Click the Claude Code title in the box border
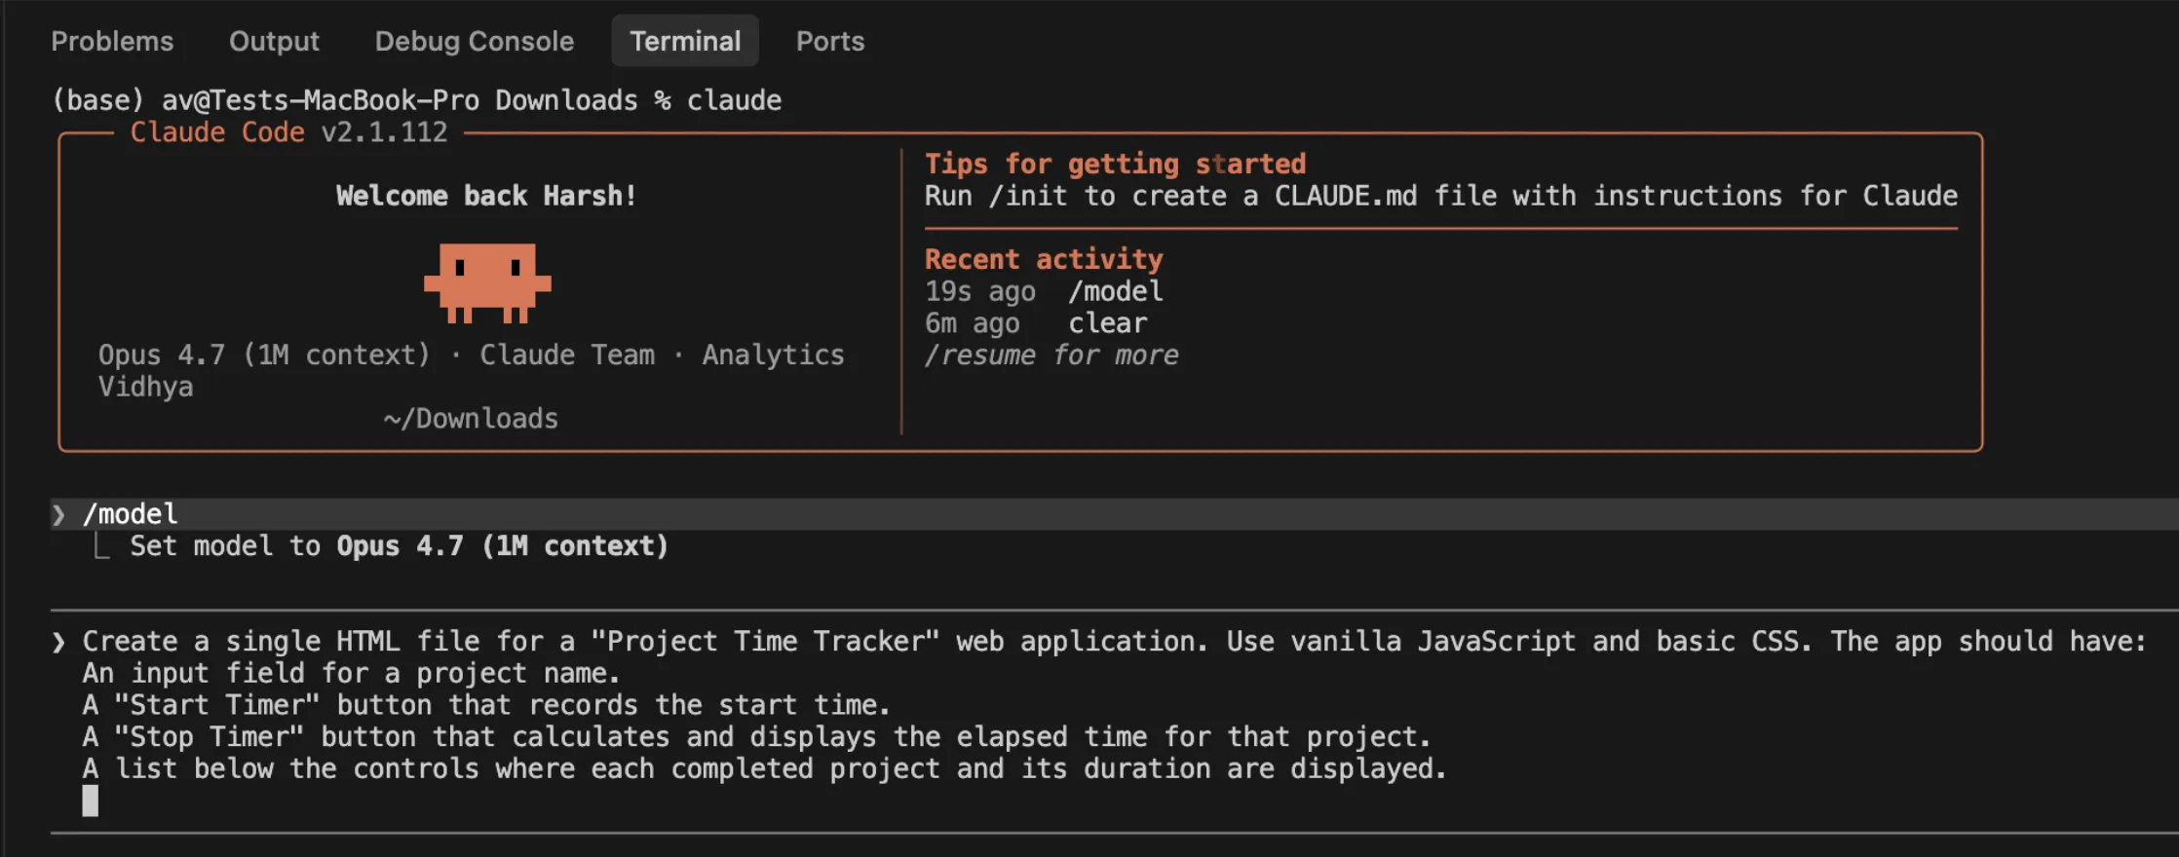The width and height of the screenshot is (2179, 857). pos(217,132)
